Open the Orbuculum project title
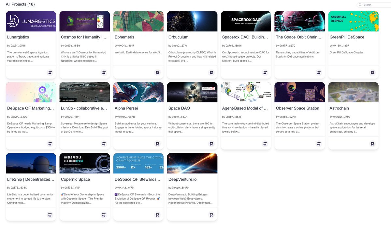The height and width of the screenshot is (229, 391). [x=179, y=37]
